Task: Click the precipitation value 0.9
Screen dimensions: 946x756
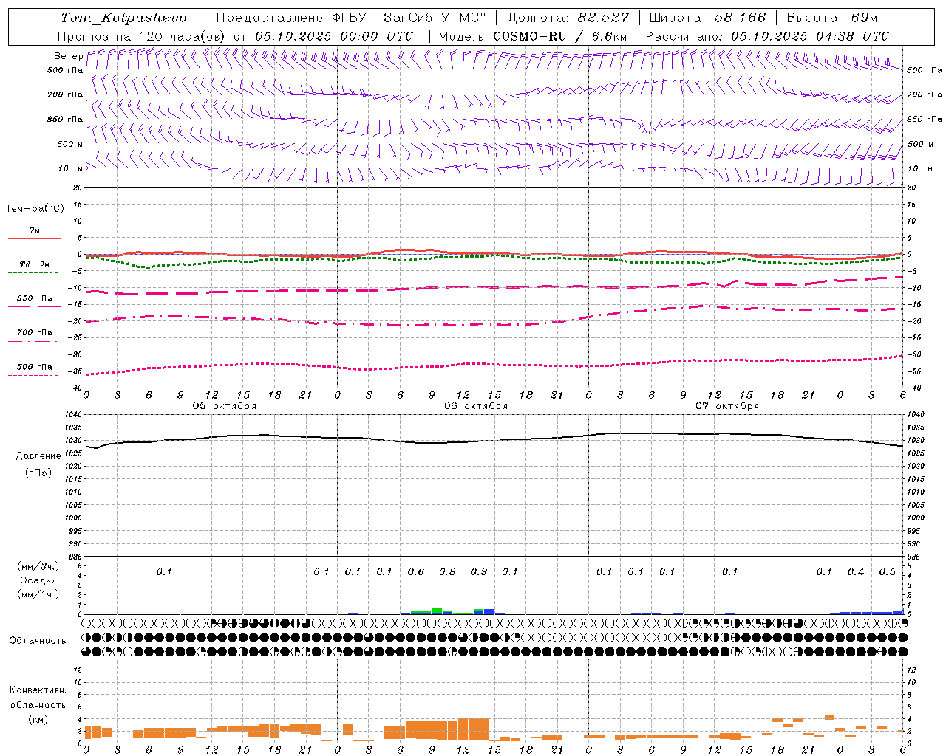Action: [479, 571]
